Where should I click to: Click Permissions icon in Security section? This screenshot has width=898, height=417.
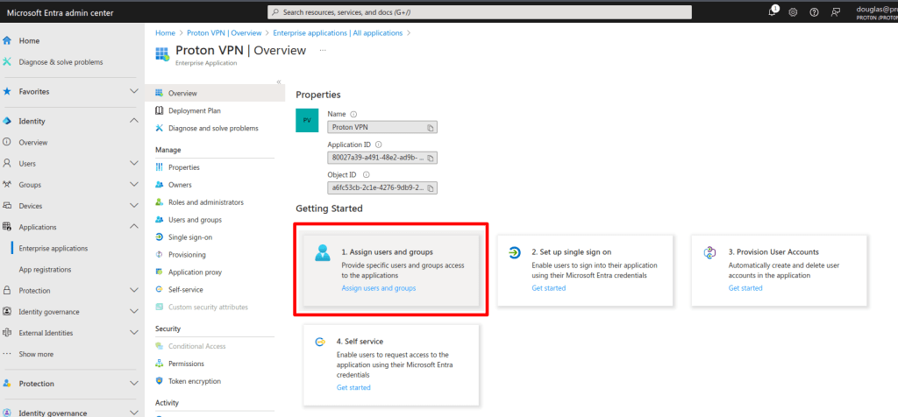click(x=160, y=364)
